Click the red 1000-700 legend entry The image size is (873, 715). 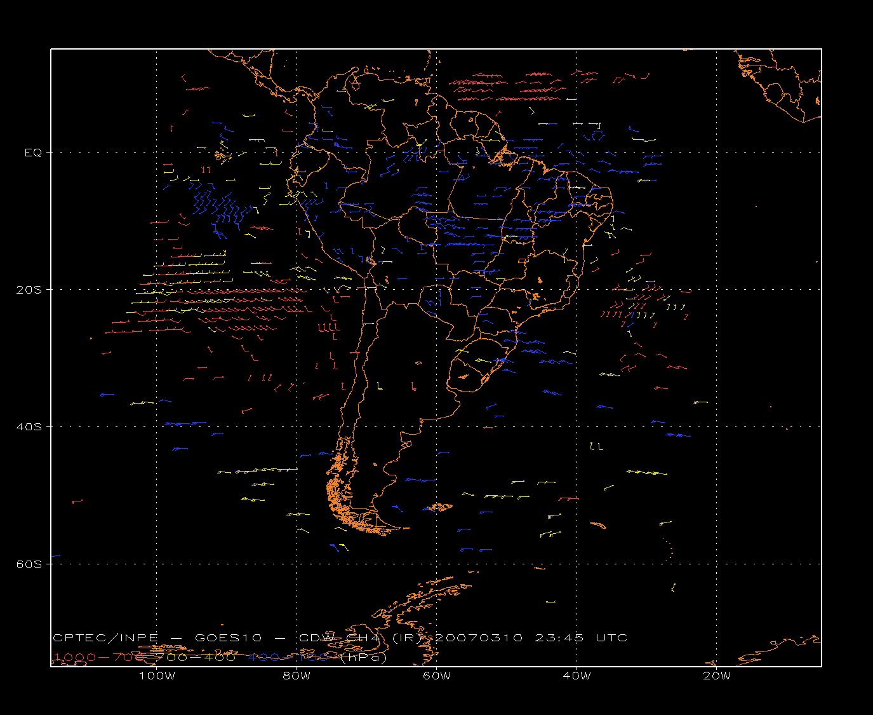click(99, 657)
